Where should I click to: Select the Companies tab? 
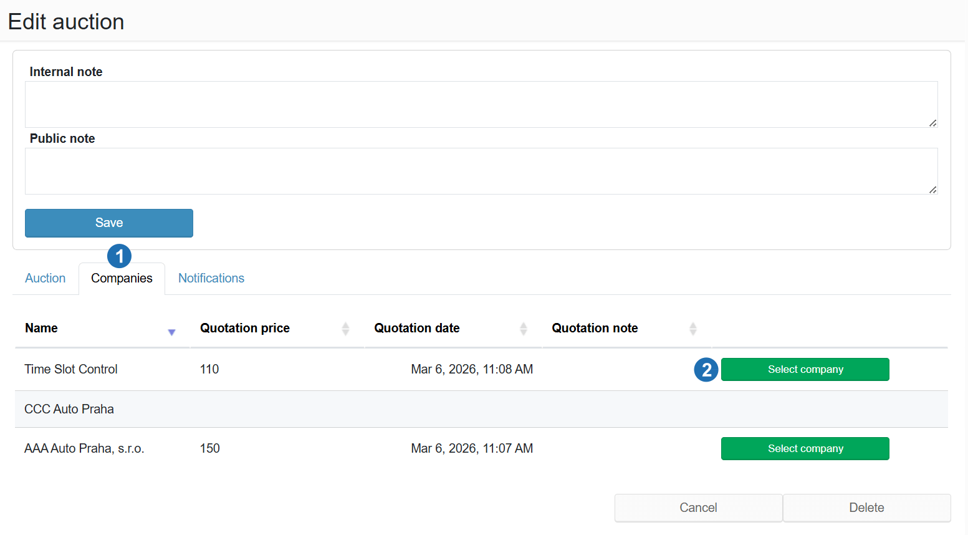coord(122,278)
